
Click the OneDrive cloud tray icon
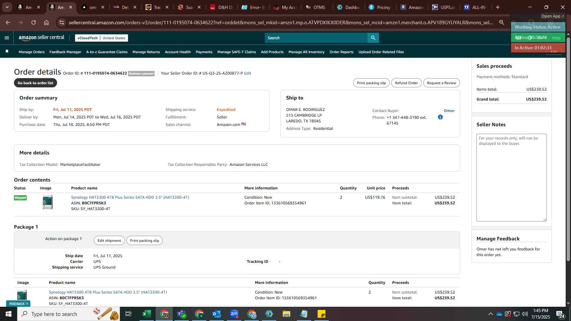(x=499, y=314)
